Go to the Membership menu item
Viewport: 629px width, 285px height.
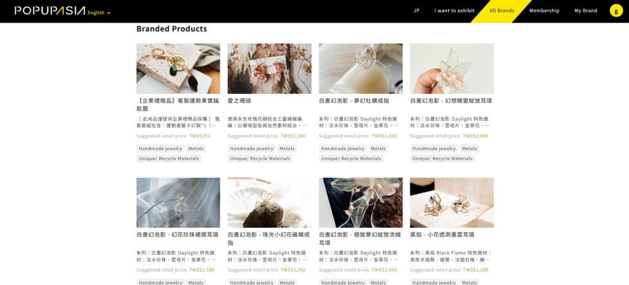(x=544, y=11)
